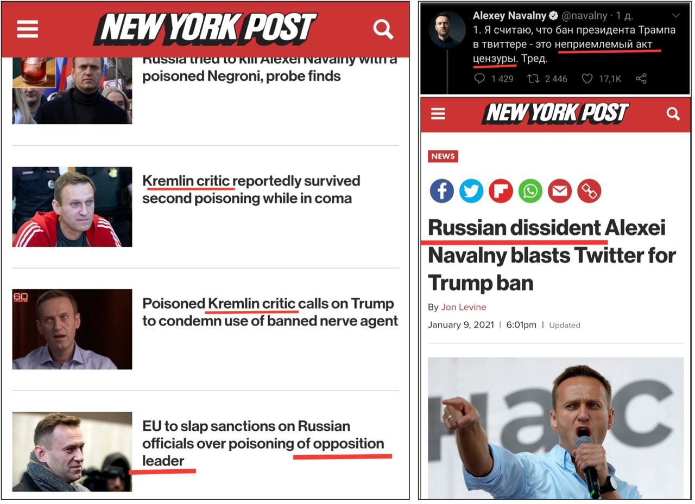The image size is (695, 504).
Task: Open headline about second poisoning in coma
Action: (x=251, y=189)
